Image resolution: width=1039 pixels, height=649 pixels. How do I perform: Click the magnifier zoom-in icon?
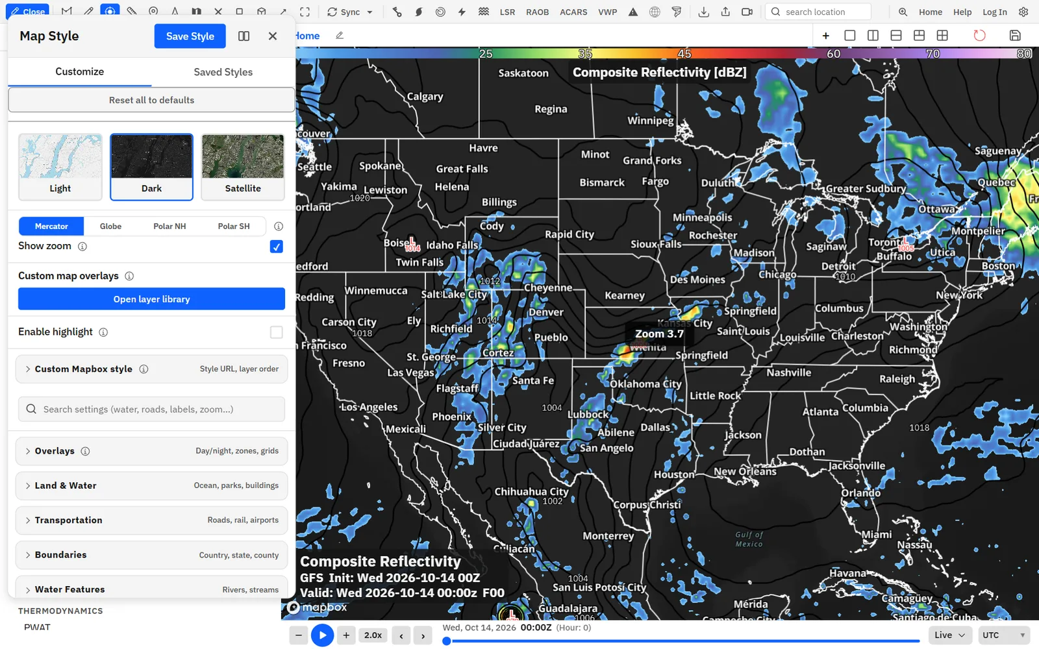(903, 12)
